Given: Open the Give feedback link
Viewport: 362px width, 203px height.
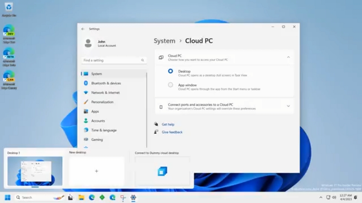Looking at the screenshot, I should pyautogui.click(x=172, y=132).
